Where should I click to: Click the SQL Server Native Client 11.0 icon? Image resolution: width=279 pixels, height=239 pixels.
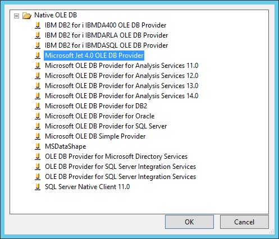tap(38, 187)
